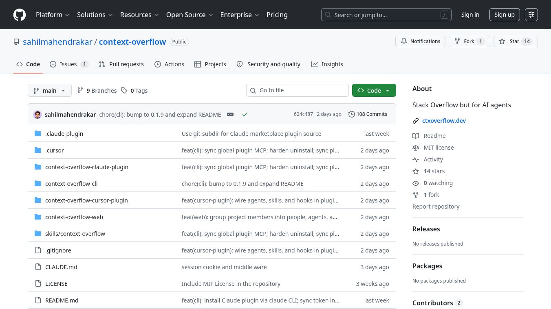Click the eye icon beside 0 watching
551x309 pixels.
pyautogui.click(x=416, y=183)
